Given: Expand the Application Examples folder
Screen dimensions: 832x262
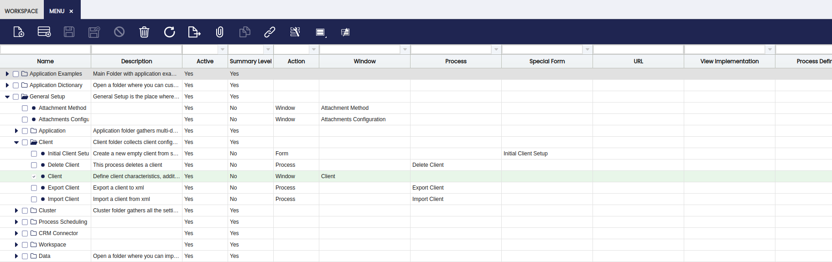Looking at the screenshot, I should tap(7, 74).
